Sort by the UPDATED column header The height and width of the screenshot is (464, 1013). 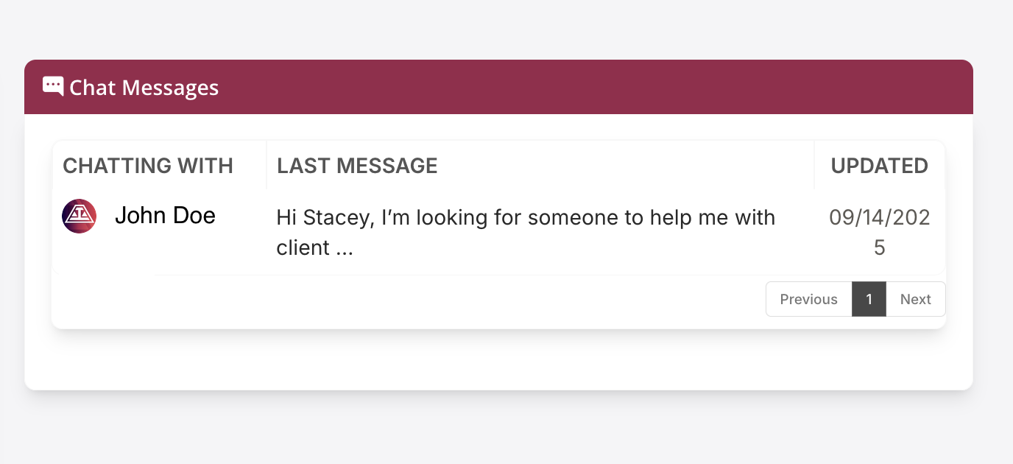(879, 166)
